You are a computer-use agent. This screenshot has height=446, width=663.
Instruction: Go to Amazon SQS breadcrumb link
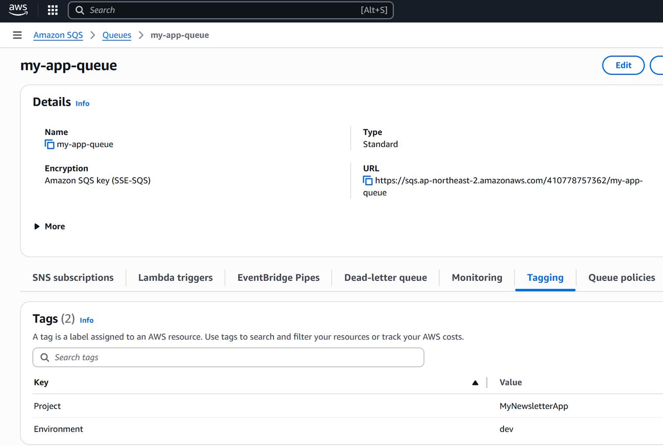(58, 35)
